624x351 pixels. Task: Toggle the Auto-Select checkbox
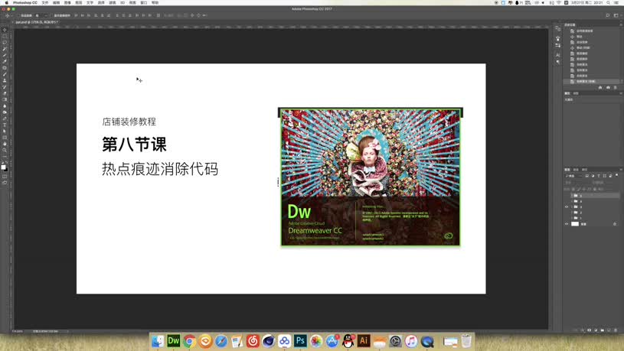(18, 15)
